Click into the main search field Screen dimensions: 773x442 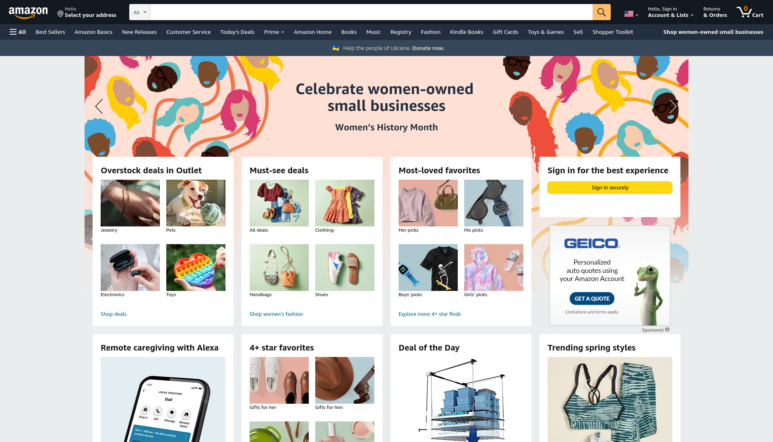371,12
